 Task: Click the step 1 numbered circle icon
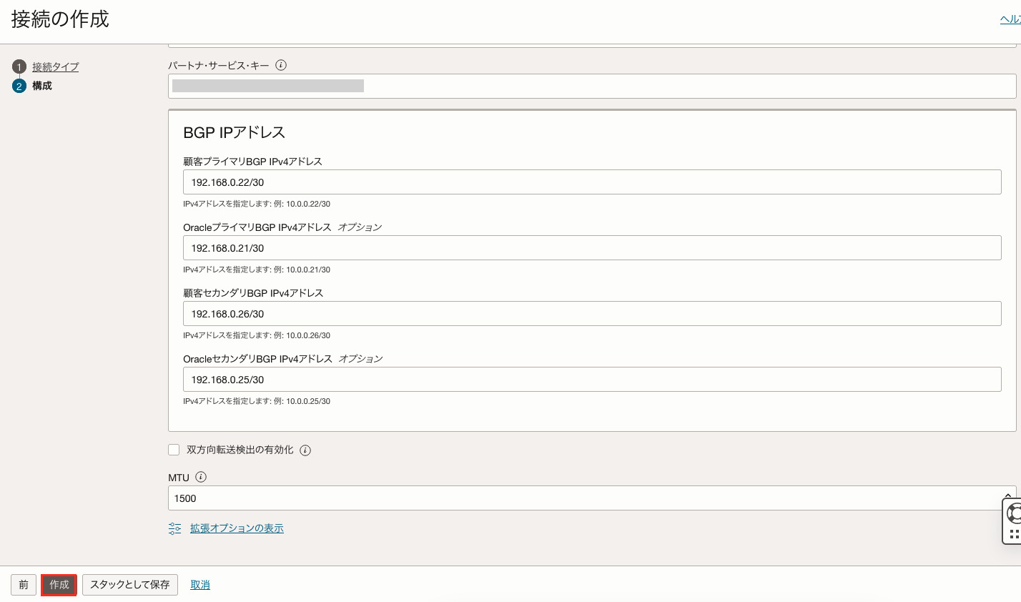(19, 66)
